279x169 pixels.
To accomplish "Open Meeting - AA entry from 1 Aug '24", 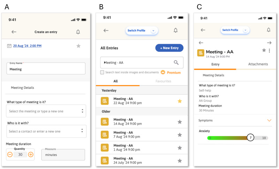I will tap(142, 148).
